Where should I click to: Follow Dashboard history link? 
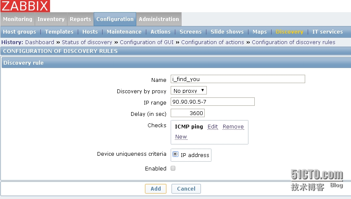point(40,42)
